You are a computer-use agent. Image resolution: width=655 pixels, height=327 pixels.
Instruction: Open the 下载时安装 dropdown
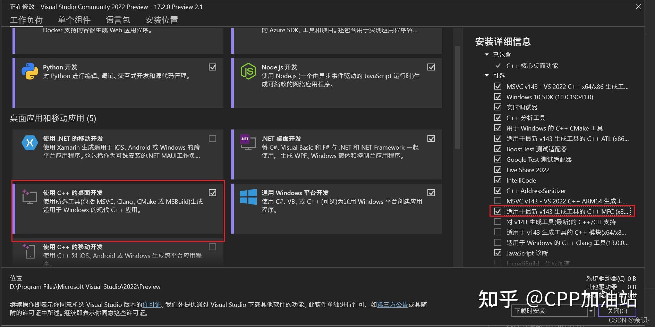pyautogui.click(x=591, y=311)
